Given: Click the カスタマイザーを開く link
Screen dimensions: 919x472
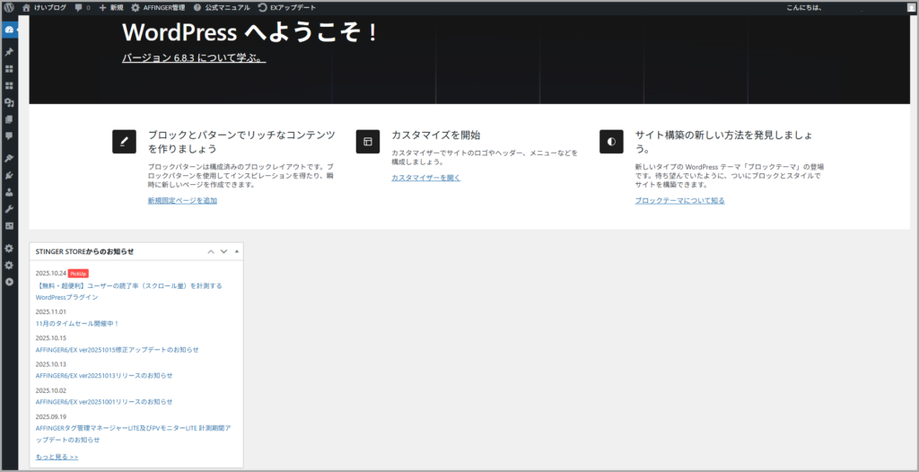Looking at the screenshot, I should 425,178.
